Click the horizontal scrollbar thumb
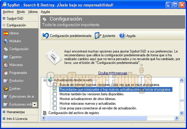This screenshot has width=187, height=129. [97, 118]
